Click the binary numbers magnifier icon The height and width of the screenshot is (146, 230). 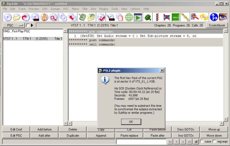[194, 17]
